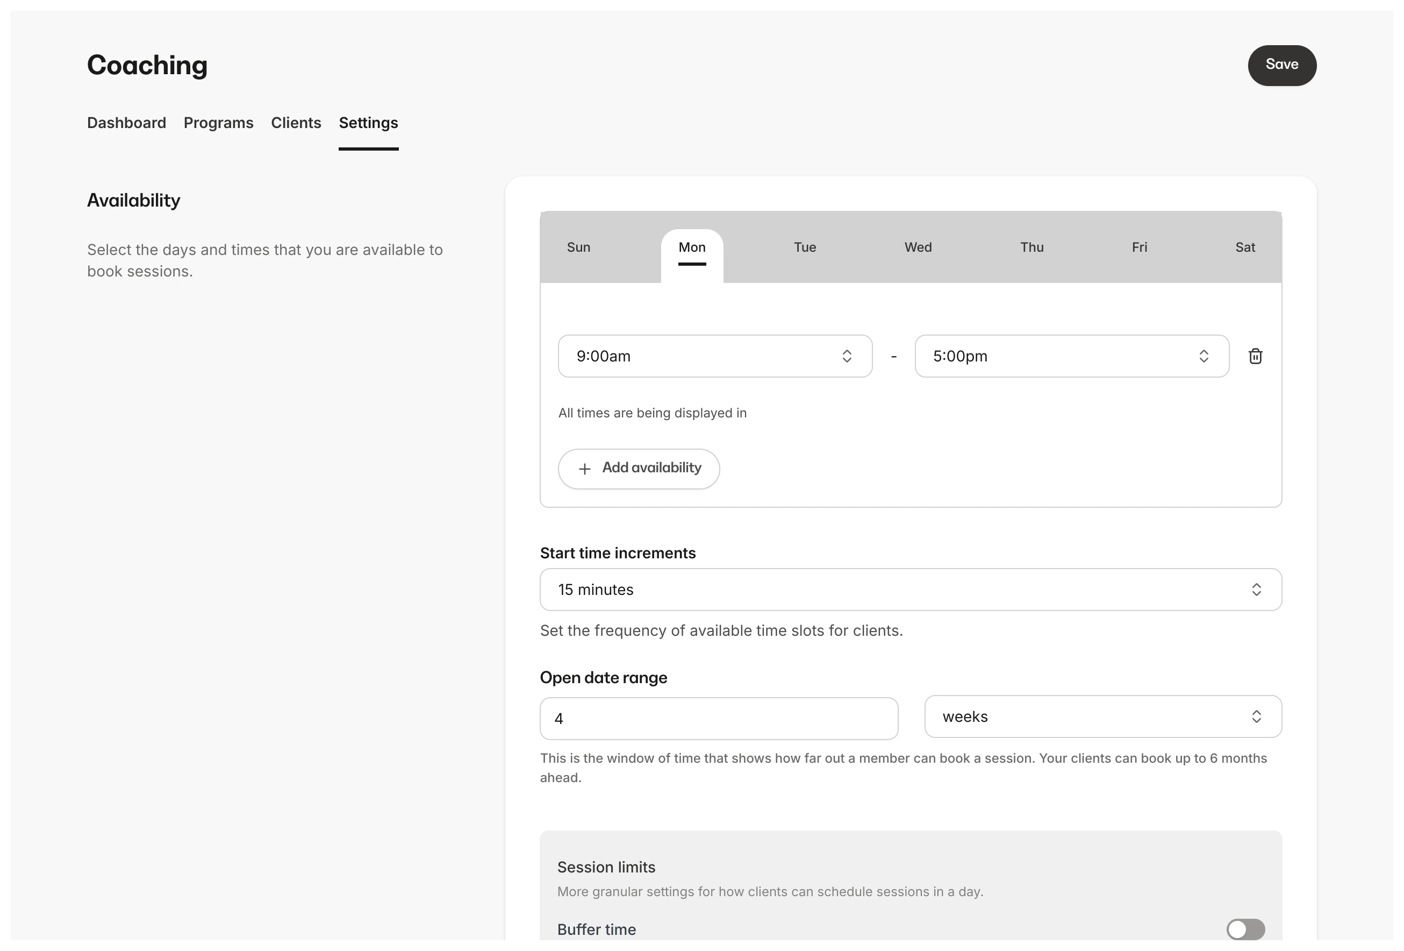The image size is (1404, 951).
Task: Delete the Monday time slot with the trash icon
Action: coord(1255,356)
